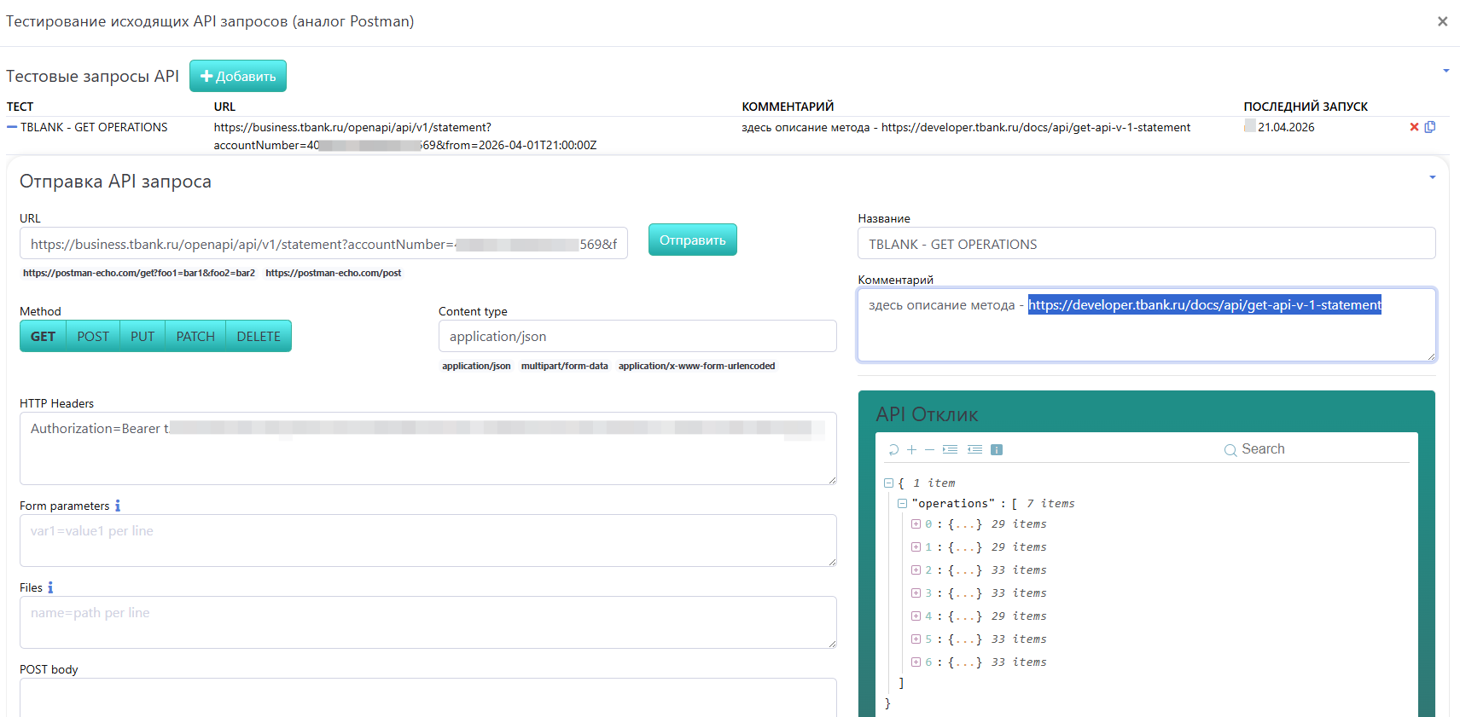The width and height of the screenshot is (1460, 717).
Task: Delete the TBLANK test with red X
Action: click(1414, 127)
